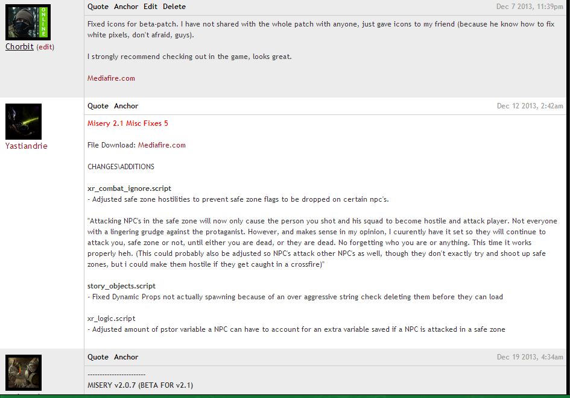Quote Yastiandrie's Misc Fixes post
The height and width of the screenshot is (398, 570).
coord(98,106)
